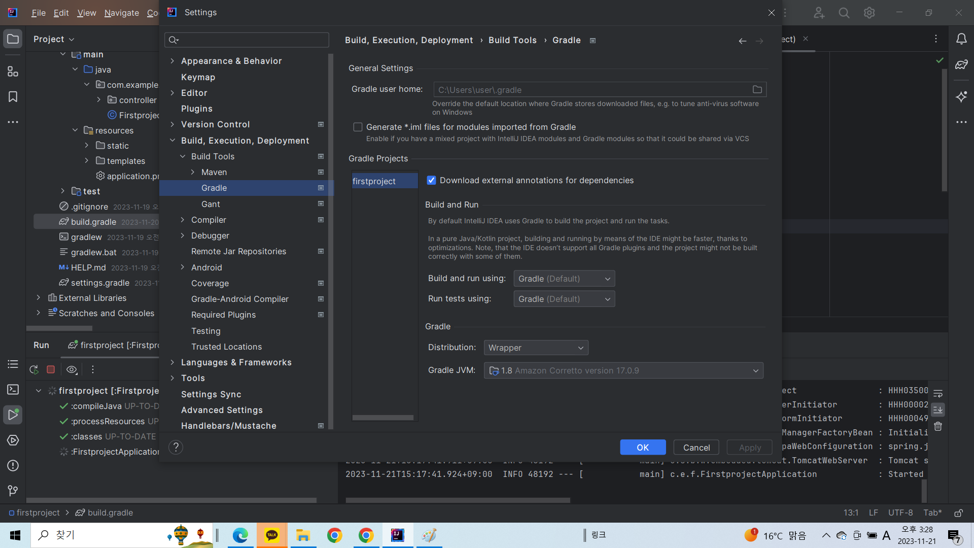Open Git version control tool window
Viewport: 974px width, 548px height.
point(13,491)
